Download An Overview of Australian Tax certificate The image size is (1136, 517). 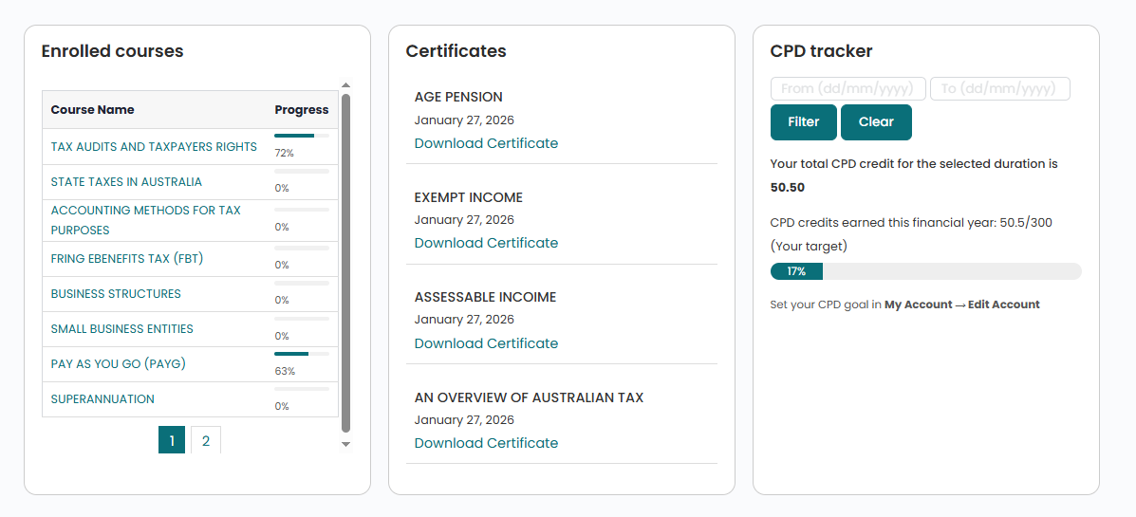[486, 443]
